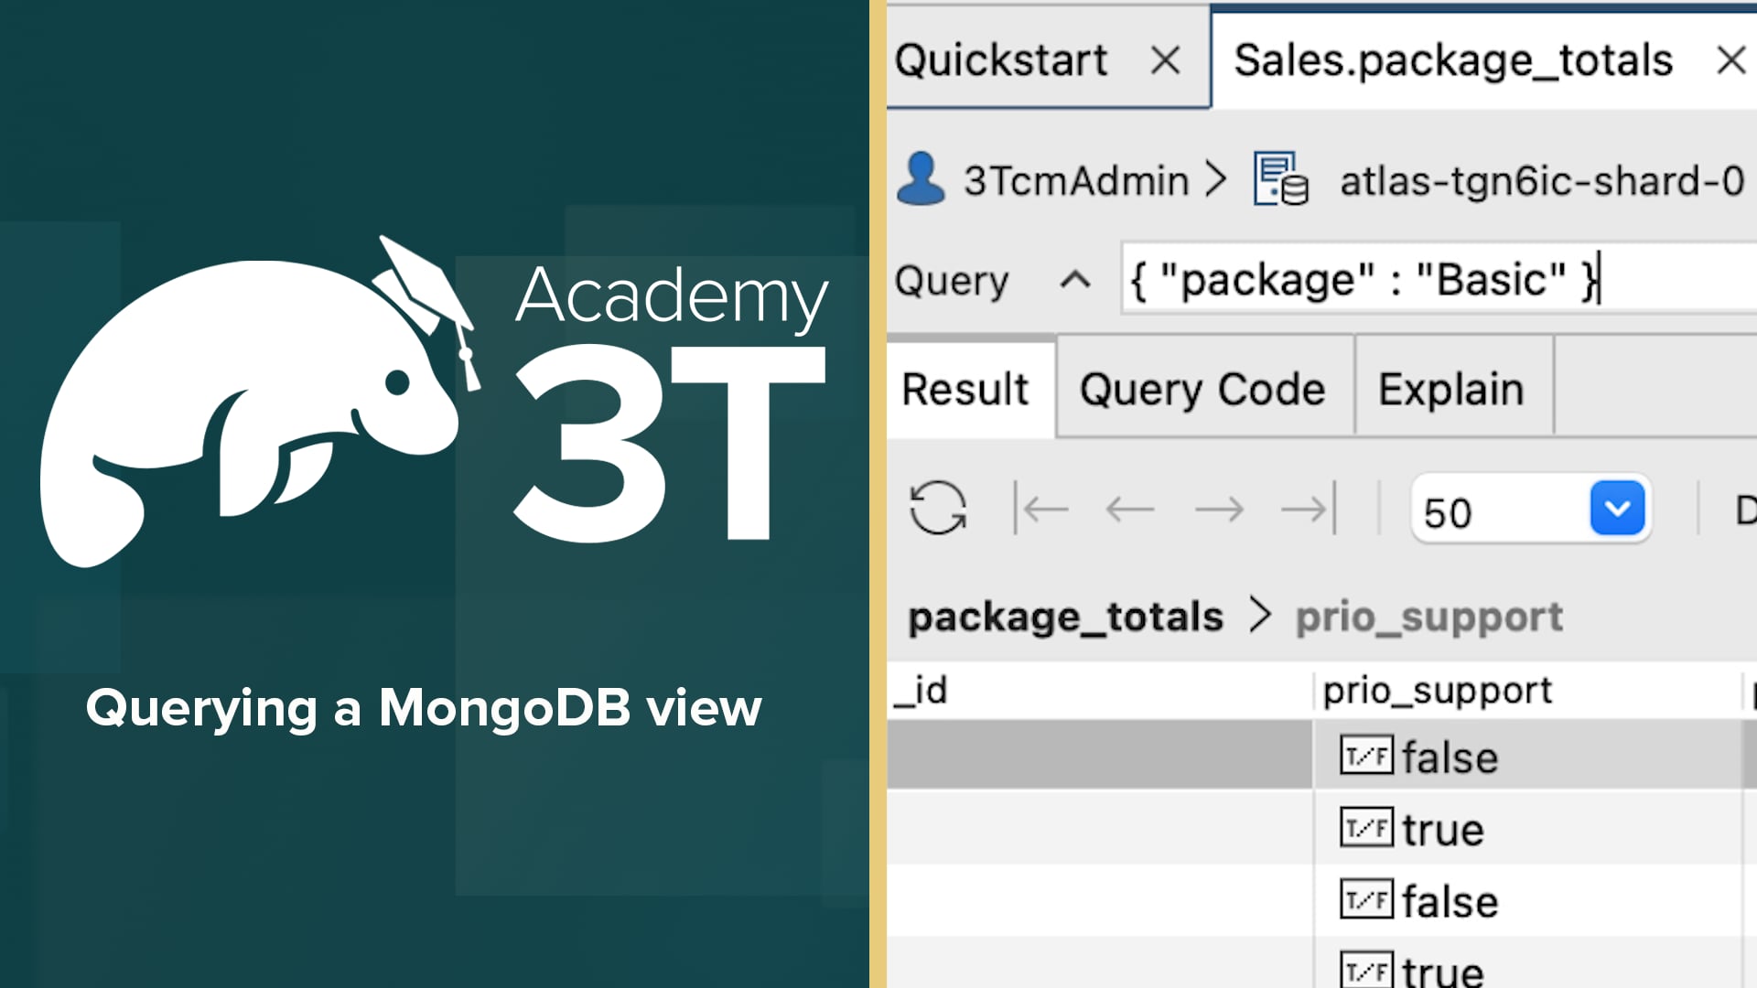
Task: Click the 3TcmAdmin user icon
Action: [x=921, y=178]
